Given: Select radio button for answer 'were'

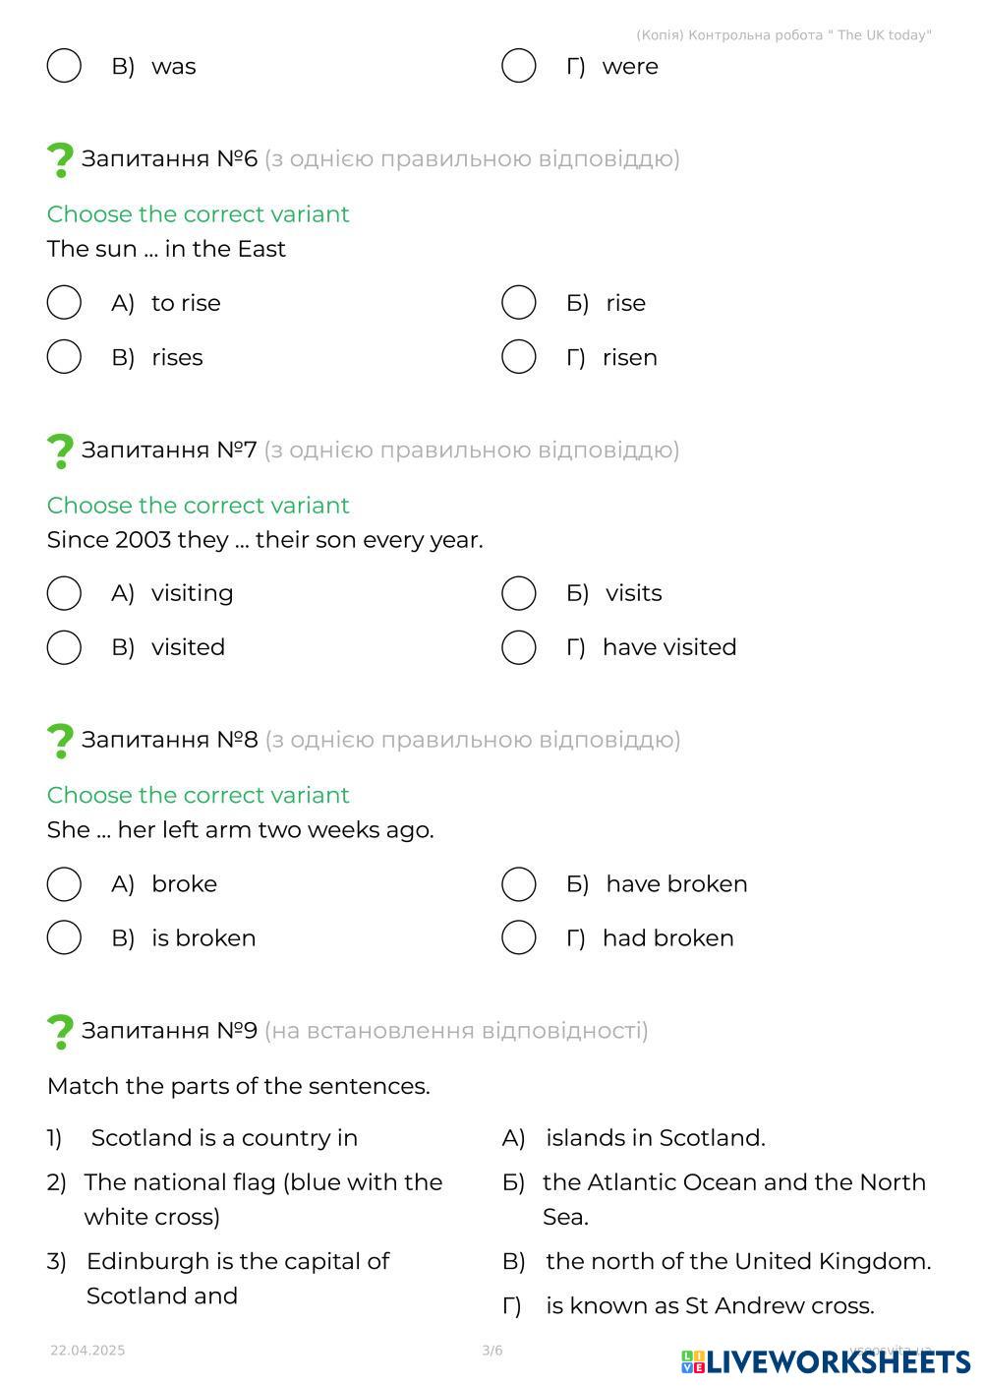Looking at the screenshot, I should click(518, 66).
